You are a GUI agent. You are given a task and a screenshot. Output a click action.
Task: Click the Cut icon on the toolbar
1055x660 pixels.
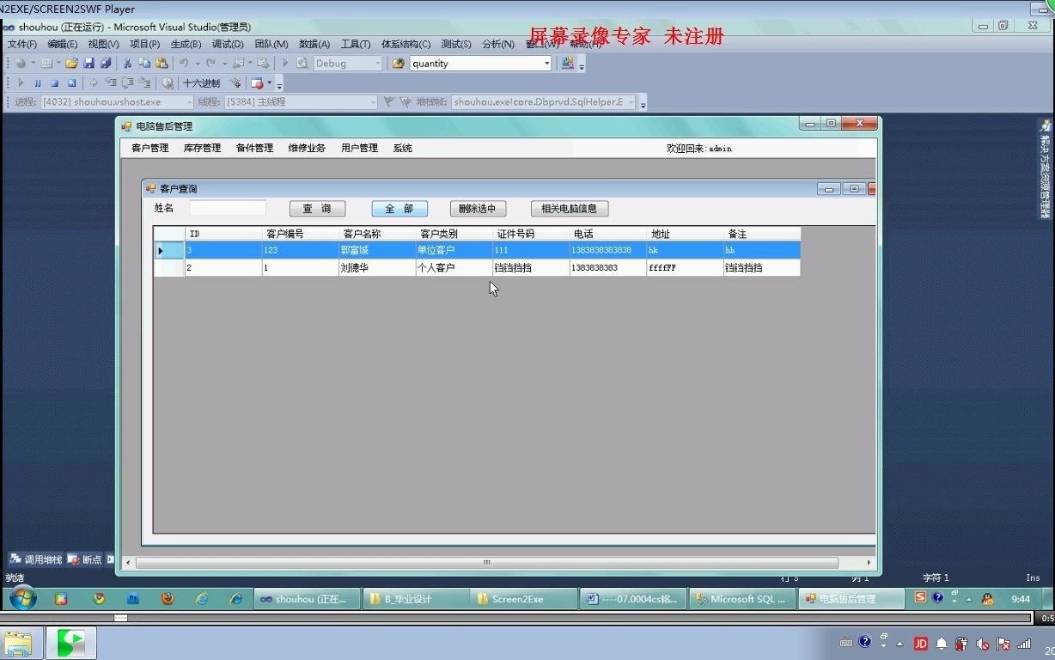coord(127,63)
